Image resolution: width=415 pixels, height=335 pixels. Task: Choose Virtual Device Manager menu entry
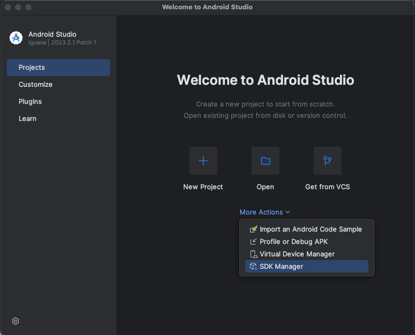[x=307, y=254]
